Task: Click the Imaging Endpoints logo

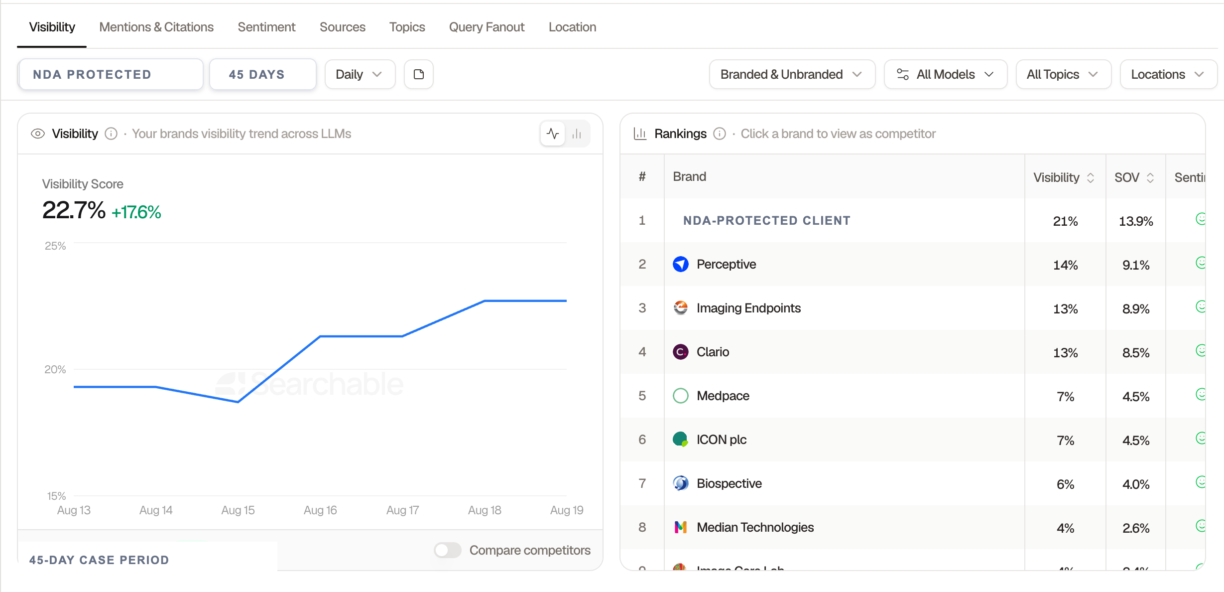Action: pyautogui.click(x=681, y=308)
